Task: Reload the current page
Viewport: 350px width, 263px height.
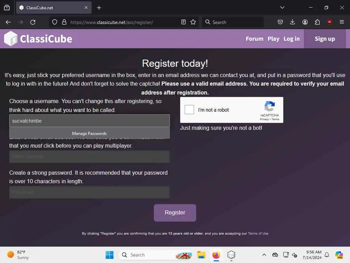Action: 33,22
